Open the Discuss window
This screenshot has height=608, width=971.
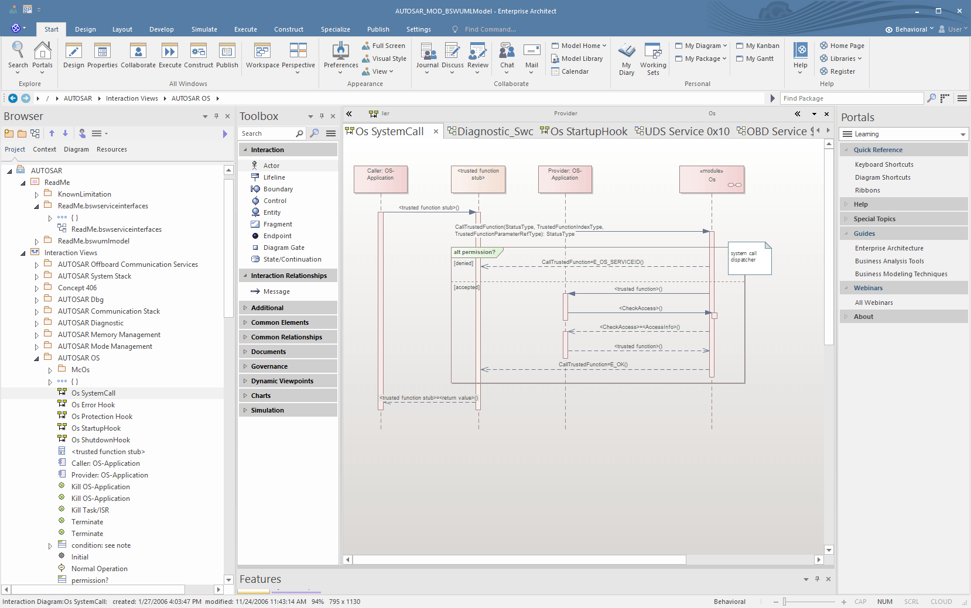point(453,57)
